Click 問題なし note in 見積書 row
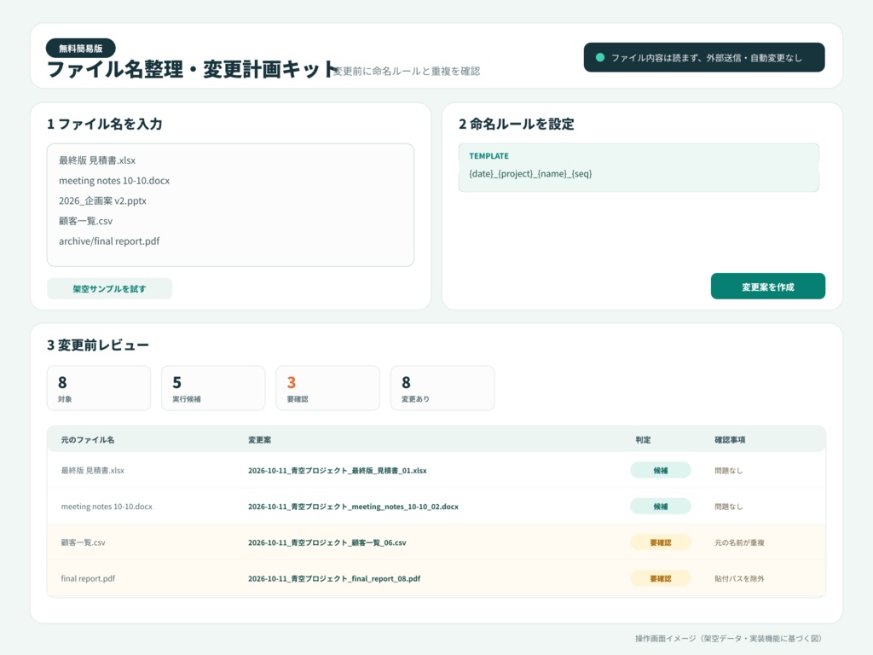 [x=728, y=470]
